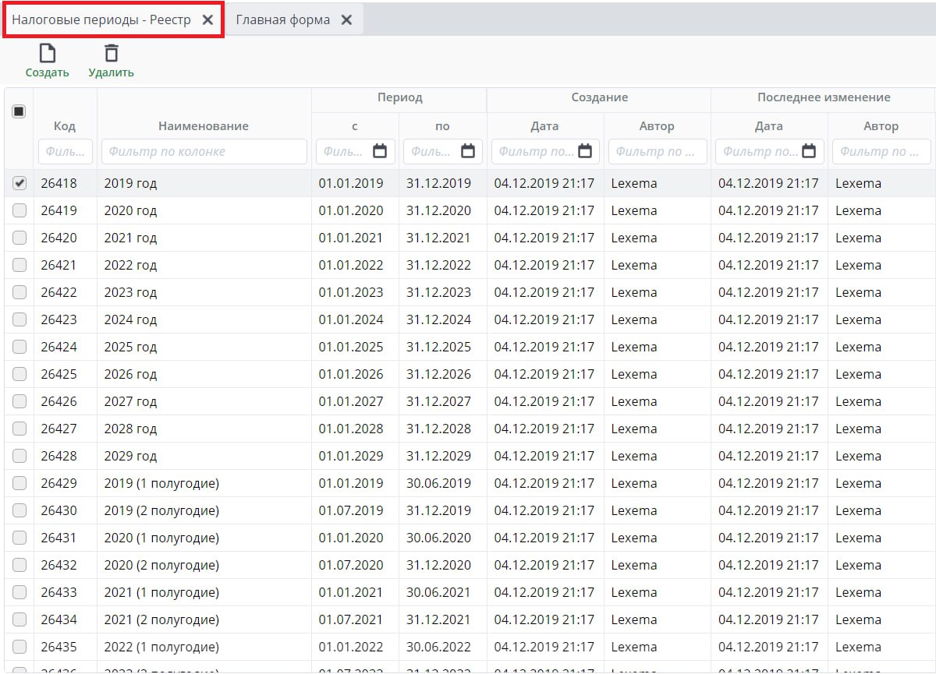
Task: Click the Удалить trash icon
Action: pyautogui.click(x=112, y=54)
